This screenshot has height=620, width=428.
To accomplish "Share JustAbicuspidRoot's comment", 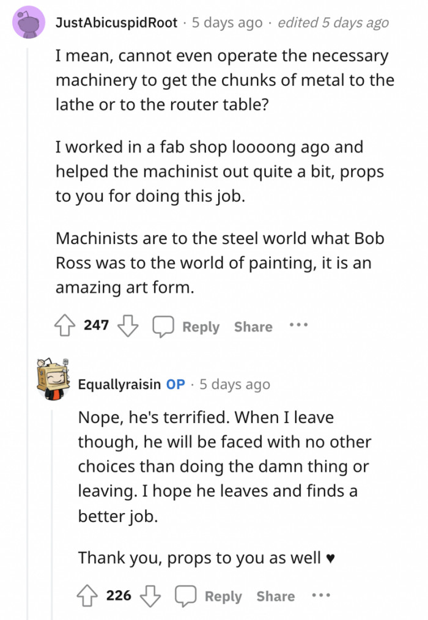I will coord(253,327).
